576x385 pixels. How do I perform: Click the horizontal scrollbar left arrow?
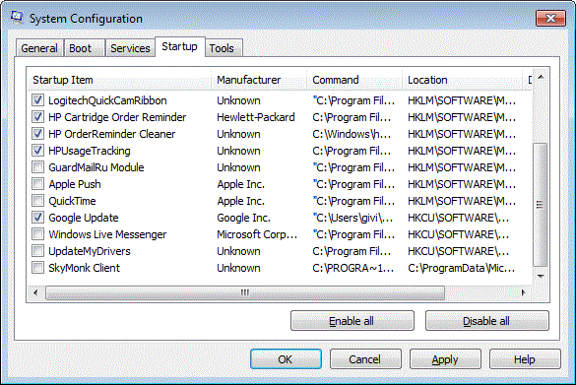pyautogui.click(x=35, y=292)
